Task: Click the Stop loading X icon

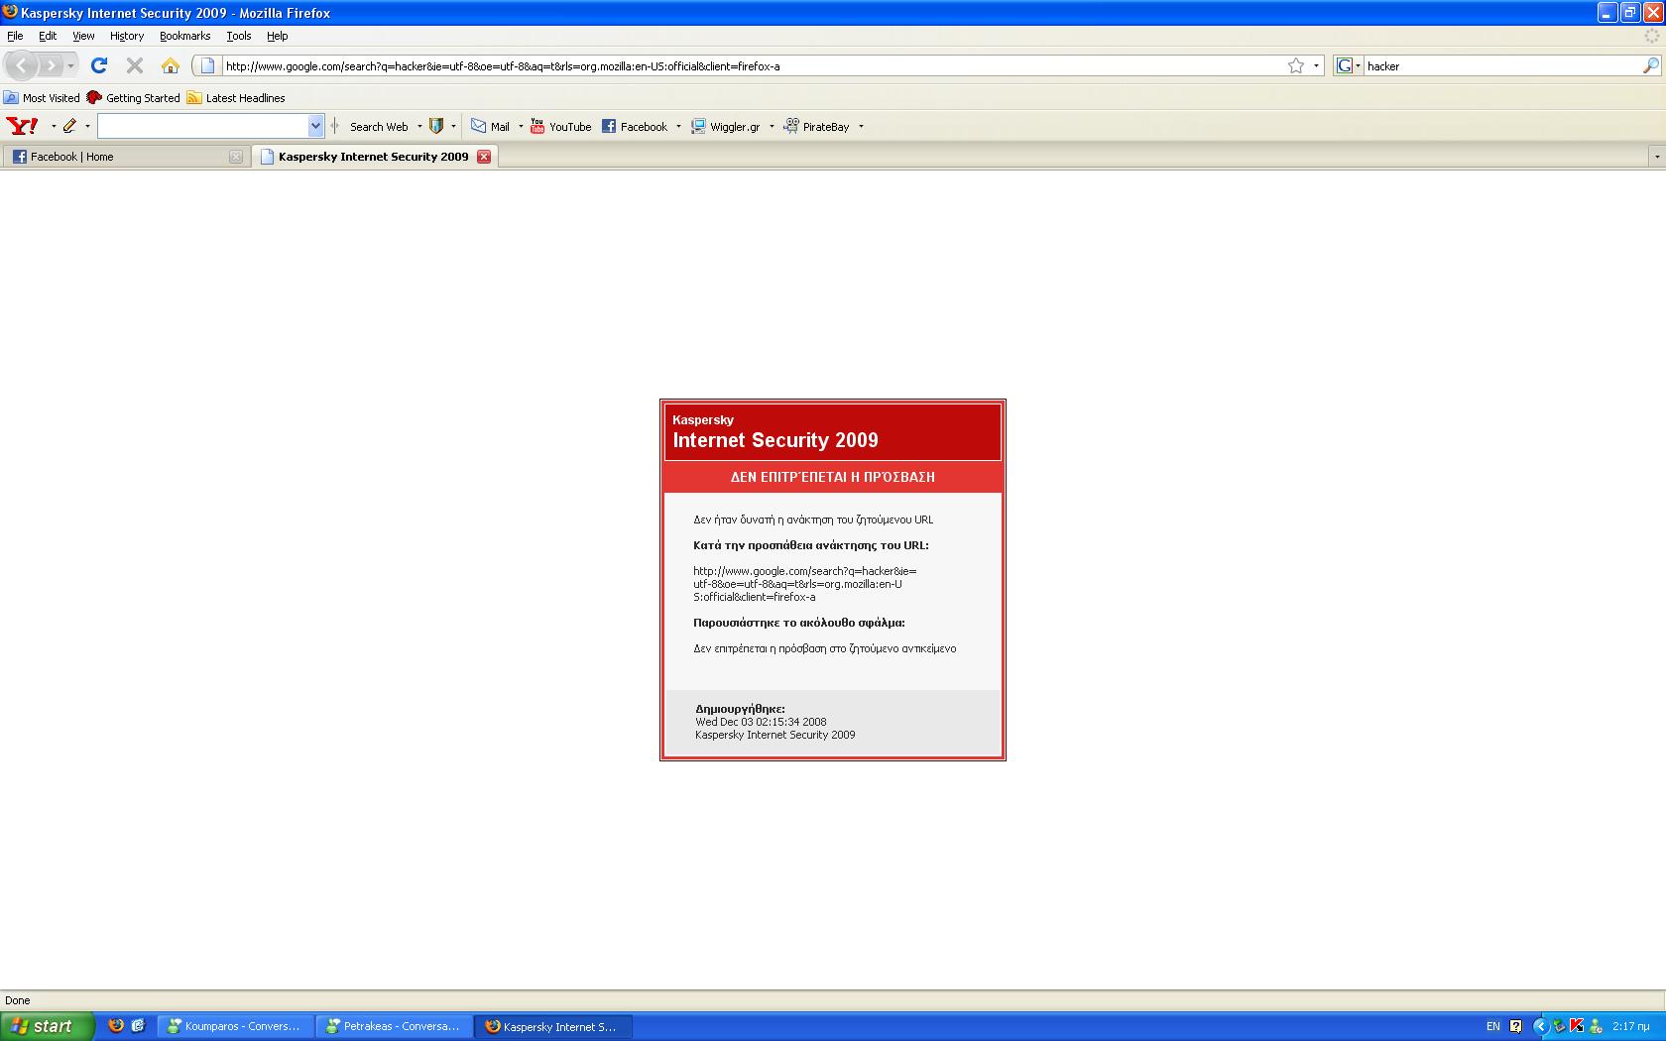Action: click(135, 65)
